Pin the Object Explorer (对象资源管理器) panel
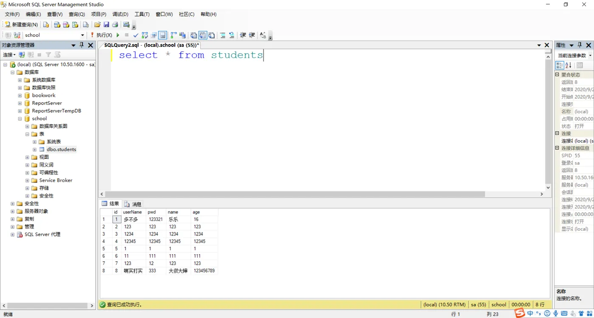The image size is (594, 318). (x=81, y=45)
